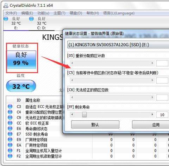Screen dimensions: 169x166
Task: Open the 语言(L)(Language) menu
Action: point(119,13)
